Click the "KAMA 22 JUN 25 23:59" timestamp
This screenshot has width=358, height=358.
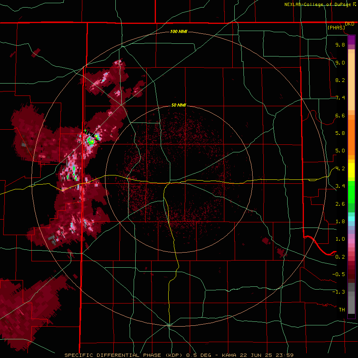click(257, 355)
